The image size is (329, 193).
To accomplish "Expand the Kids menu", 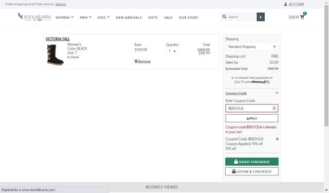I will point(104,17).
